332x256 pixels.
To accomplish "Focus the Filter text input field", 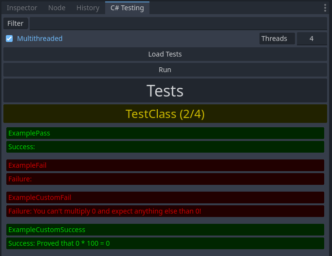I will 178,23.
